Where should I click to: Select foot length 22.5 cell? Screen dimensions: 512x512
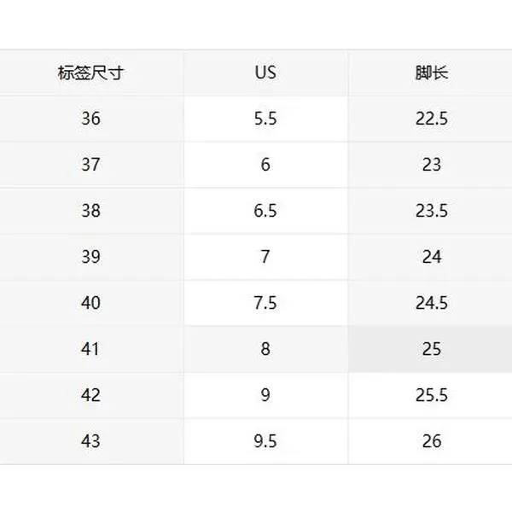point(431,119)
